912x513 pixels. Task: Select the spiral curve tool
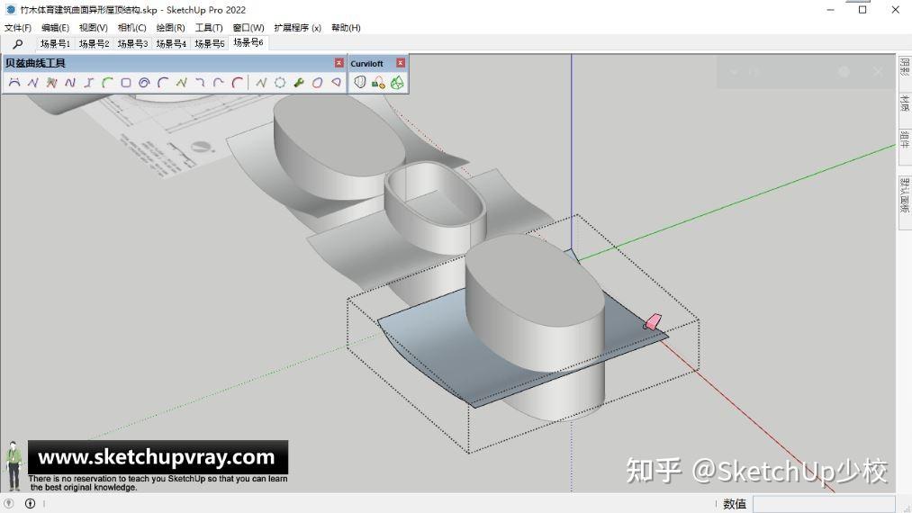pos(144,83)
